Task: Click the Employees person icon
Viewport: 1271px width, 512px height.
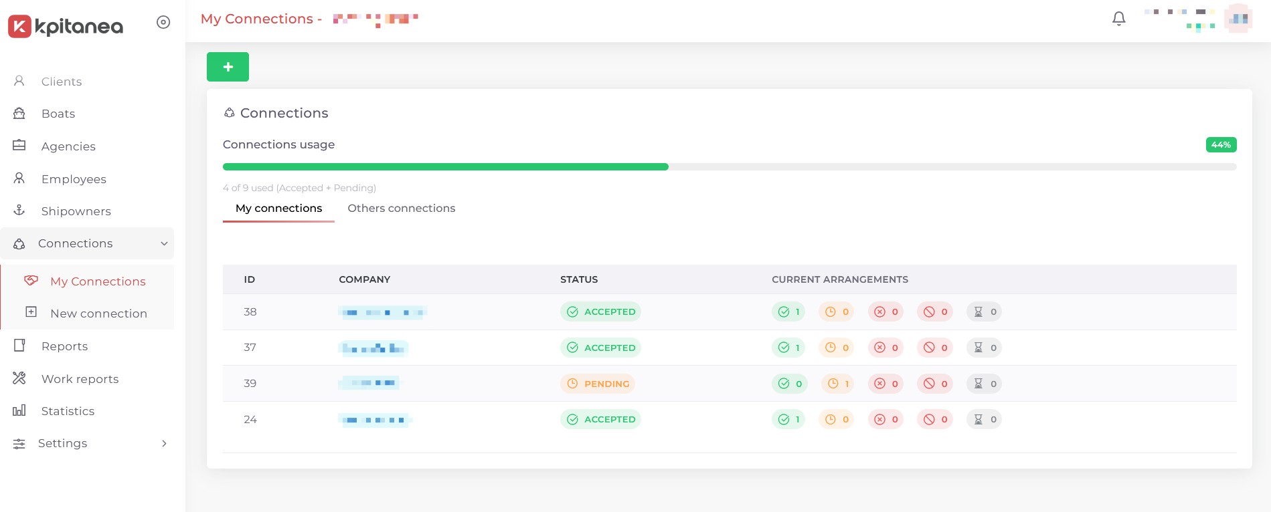Action: (x=19, y=178)
